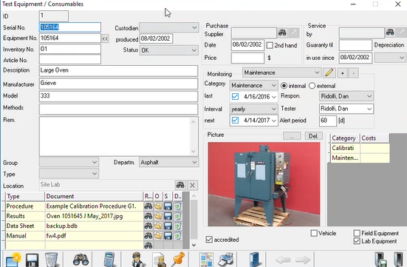Click the oven picture thumbnail
Image resolution: width=407 pixels, height=267 pixels.
264,184
